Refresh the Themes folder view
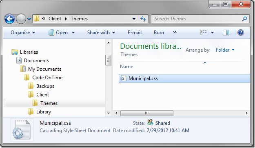The image size is (255, 148). coord(143,19)
